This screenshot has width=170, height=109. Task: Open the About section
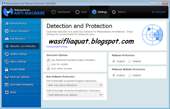[x=21, y=92]
